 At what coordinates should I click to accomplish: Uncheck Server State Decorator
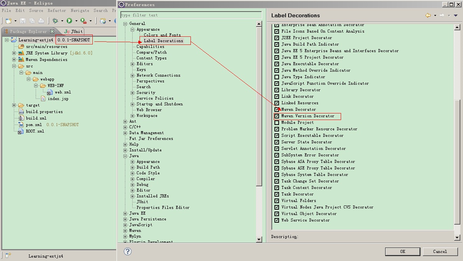[x=277, y=142]
